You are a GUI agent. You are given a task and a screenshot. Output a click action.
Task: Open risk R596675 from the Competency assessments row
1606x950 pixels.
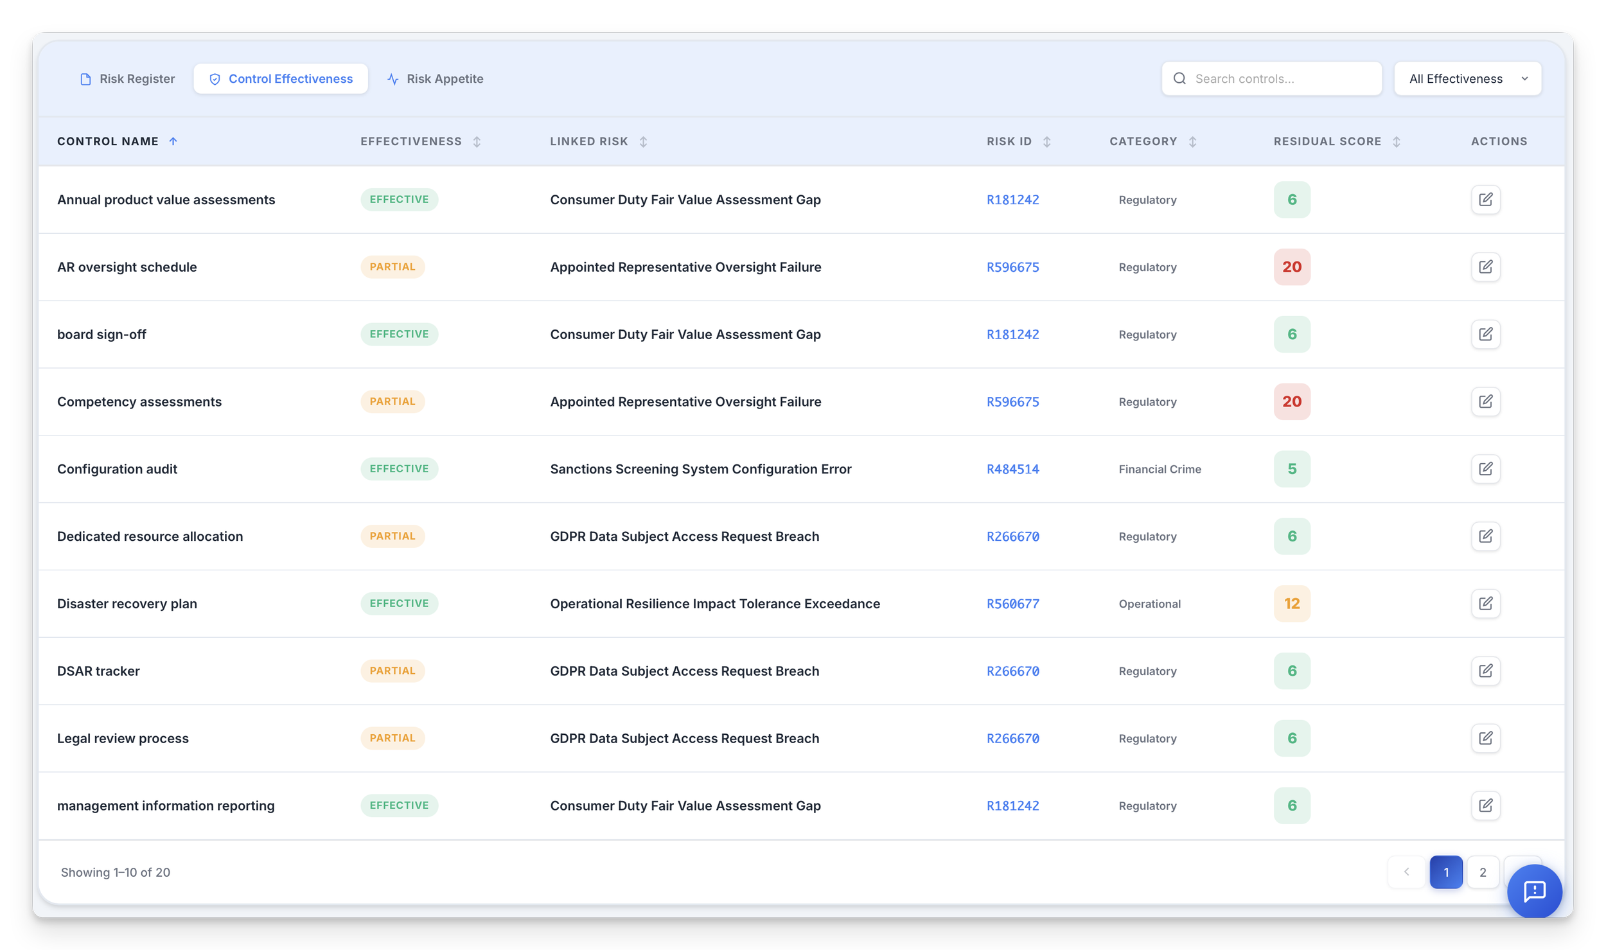click(x=1013, y=401)
